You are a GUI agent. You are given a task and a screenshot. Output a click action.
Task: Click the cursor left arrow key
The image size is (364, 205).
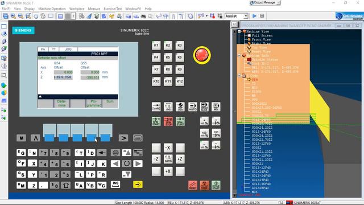[x=115, y=163]
